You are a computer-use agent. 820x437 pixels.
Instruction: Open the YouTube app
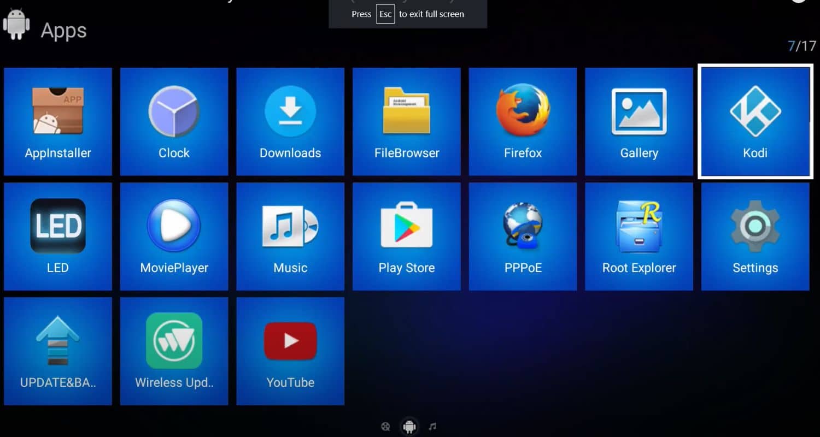pos(290,351)
